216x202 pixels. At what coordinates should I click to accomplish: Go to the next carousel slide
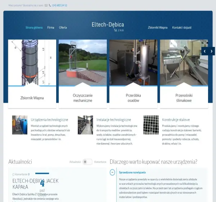click(x=211, y=51)
